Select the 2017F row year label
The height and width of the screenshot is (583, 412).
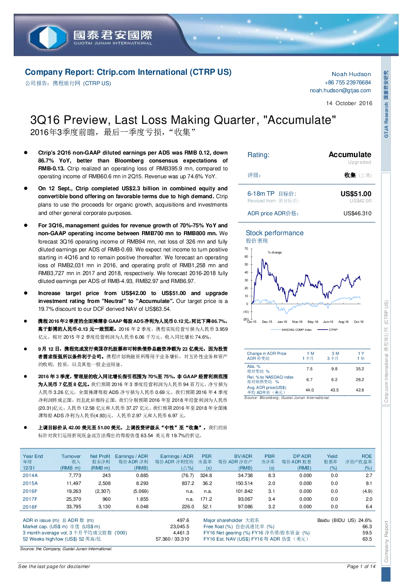tap(30, 499)
